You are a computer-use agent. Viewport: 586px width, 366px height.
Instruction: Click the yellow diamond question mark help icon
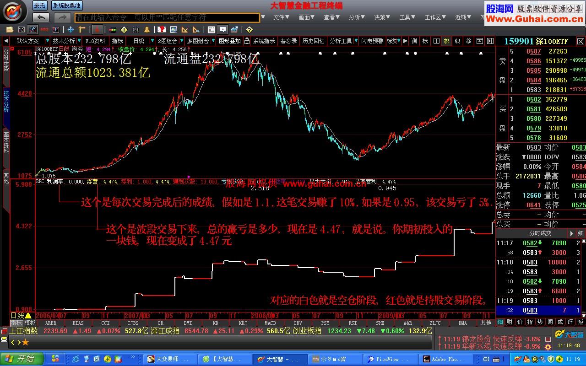(250, 30)
